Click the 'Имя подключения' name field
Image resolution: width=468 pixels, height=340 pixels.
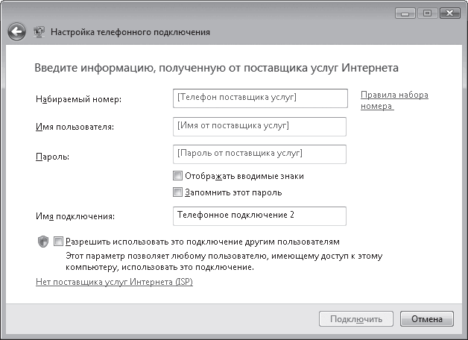(259, 215)
